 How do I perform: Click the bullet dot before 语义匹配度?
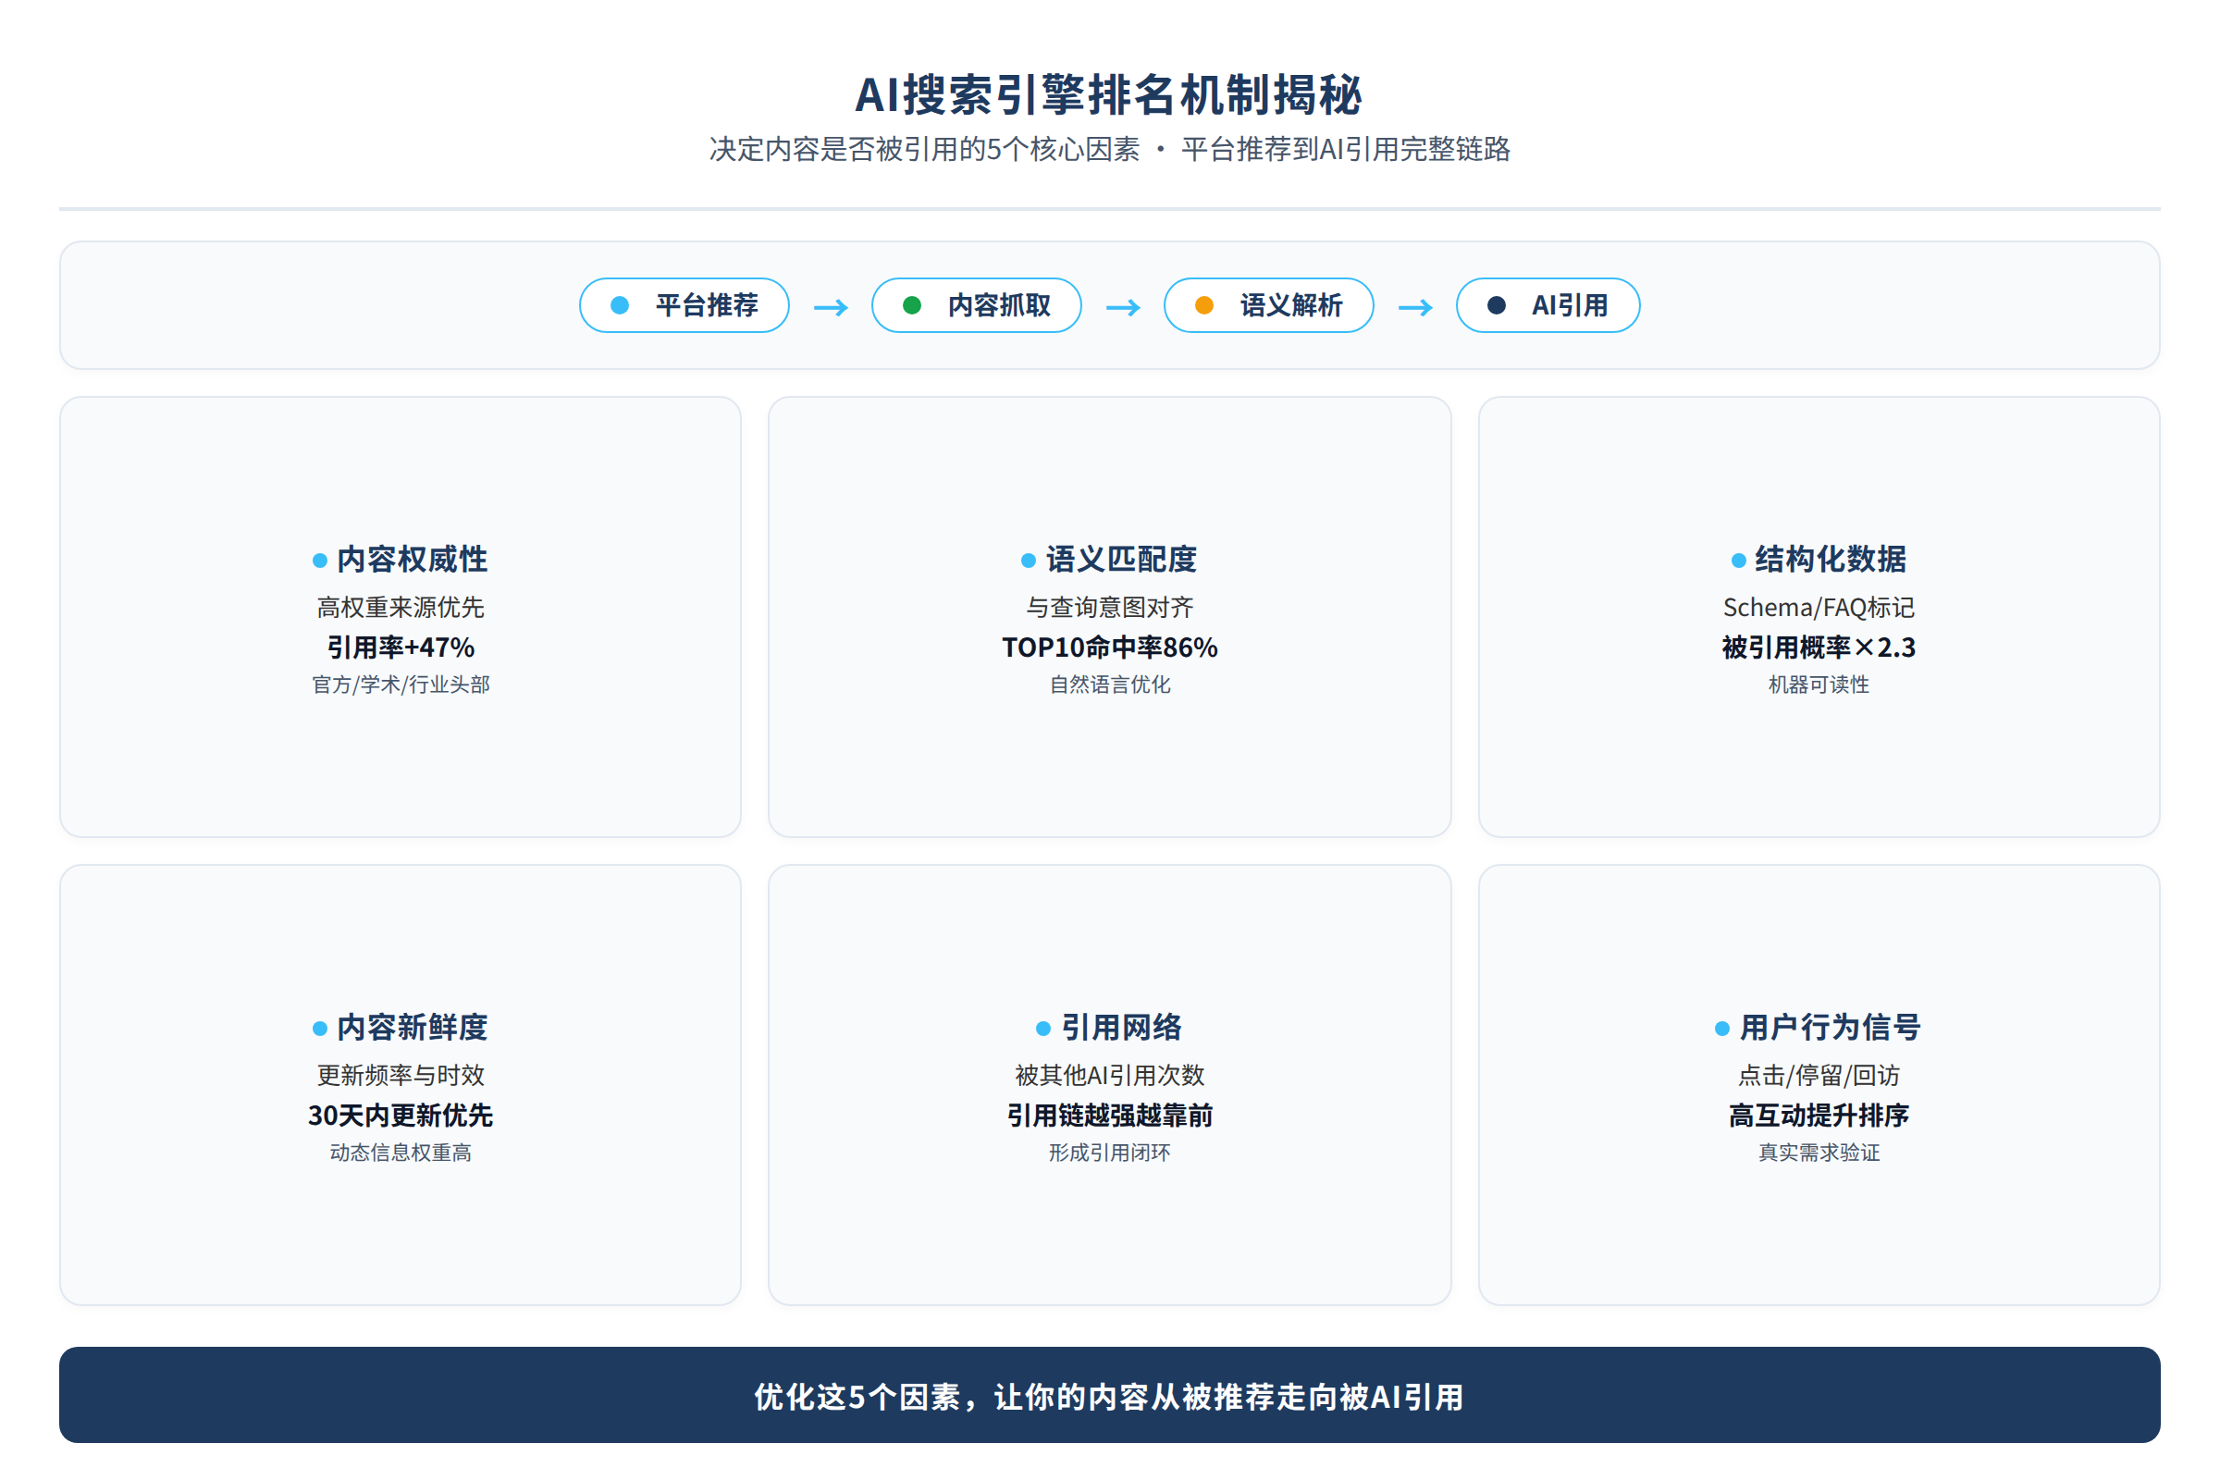tap(1029, 561)
